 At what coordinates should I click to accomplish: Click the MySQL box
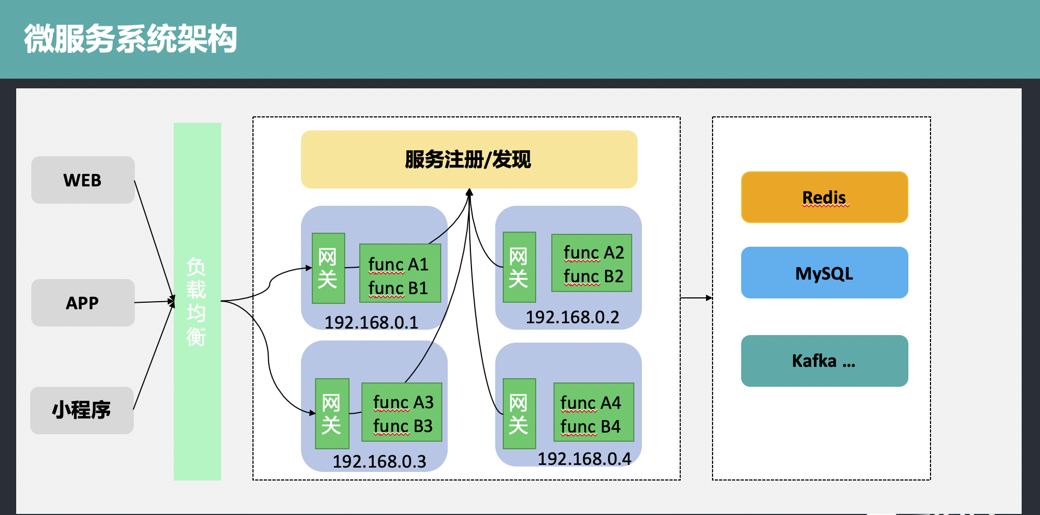coord(824,273)
